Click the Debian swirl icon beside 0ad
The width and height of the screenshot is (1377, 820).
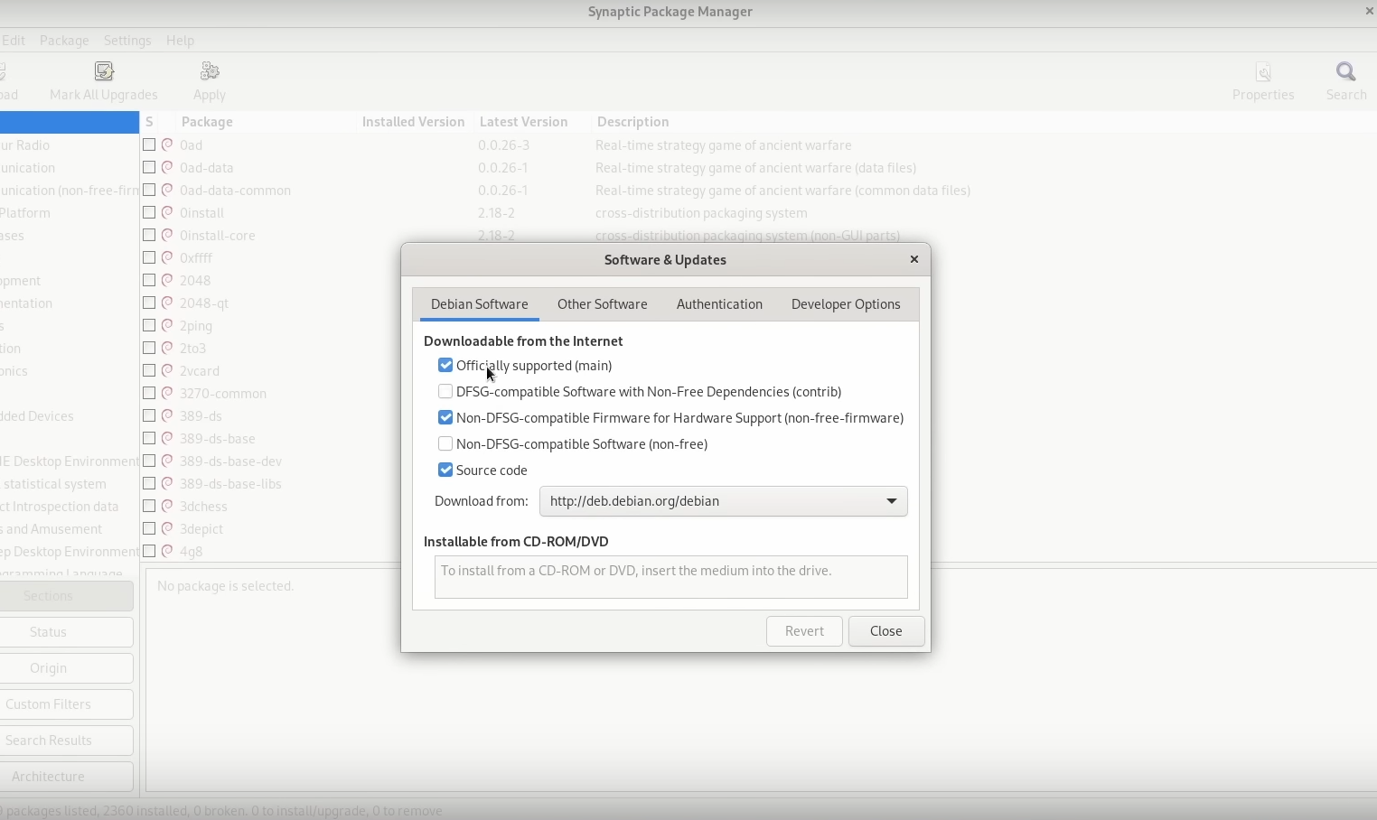[x=167, y=144]
